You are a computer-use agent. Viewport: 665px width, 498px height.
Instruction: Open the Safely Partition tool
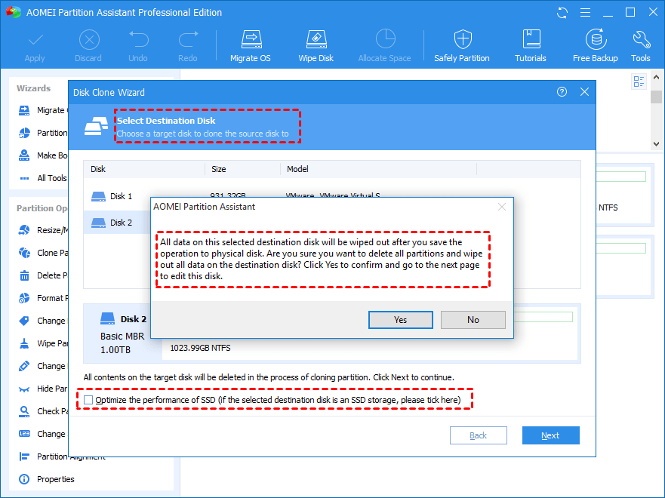click(x=461, y=45)
